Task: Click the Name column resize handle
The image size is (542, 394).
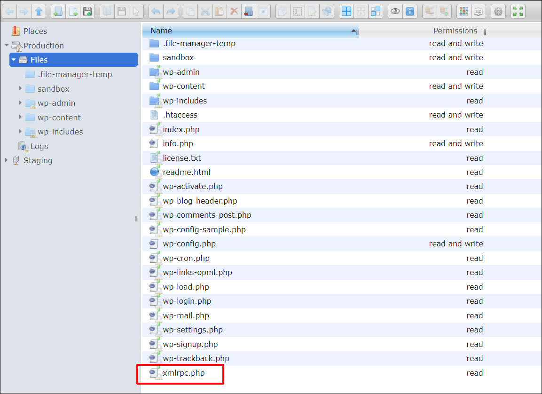Action: point(357,32)
